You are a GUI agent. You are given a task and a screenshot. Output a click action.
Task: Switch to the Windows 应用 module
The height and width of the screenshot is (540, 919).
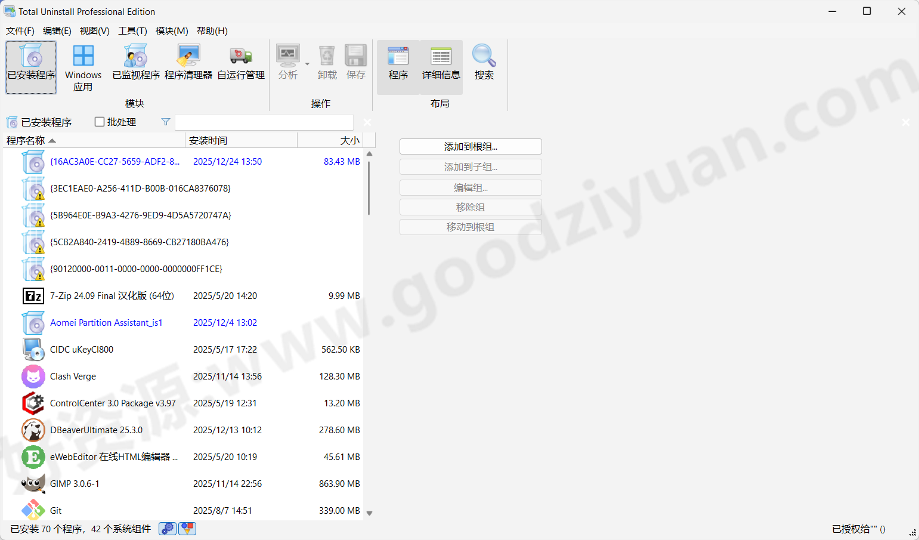tap(83, 66)
